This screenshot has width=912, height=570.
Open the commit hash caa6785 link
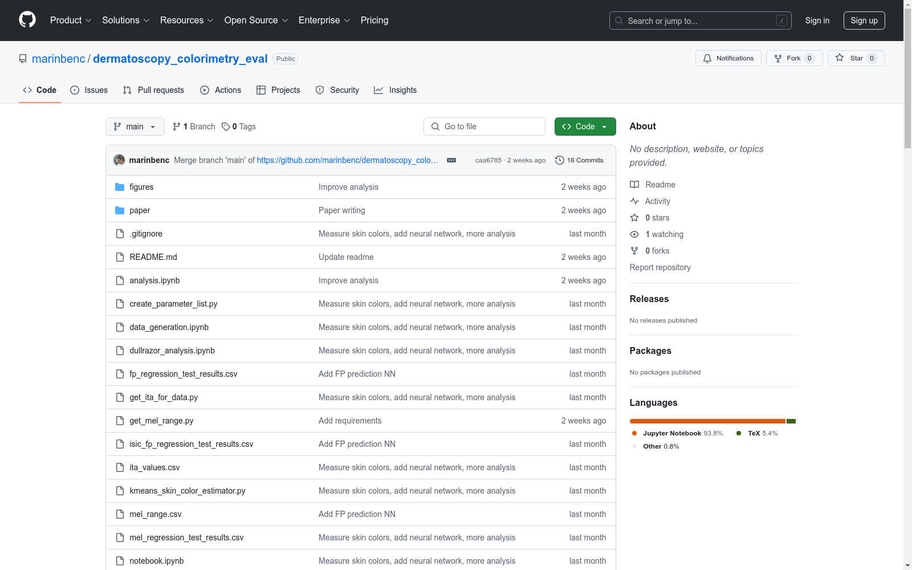488,160
